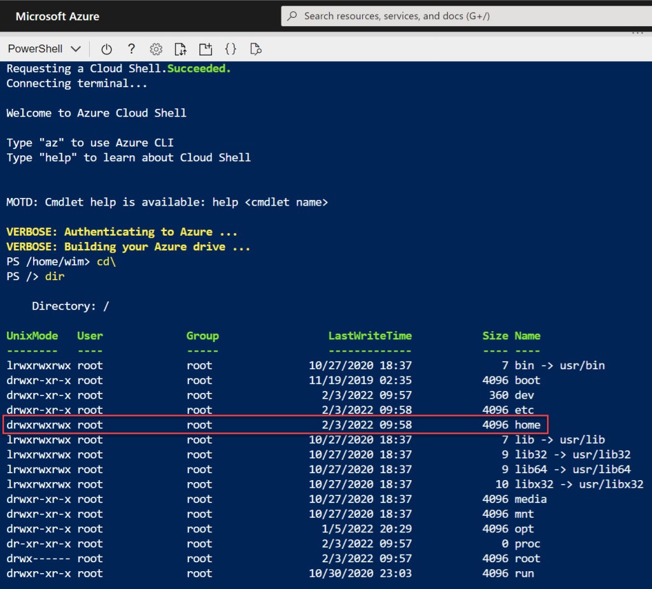The width and height of the screenshot is (652, 589).
Task: Click the Microsoft Azure home link
Action: [x=57, y=16]
